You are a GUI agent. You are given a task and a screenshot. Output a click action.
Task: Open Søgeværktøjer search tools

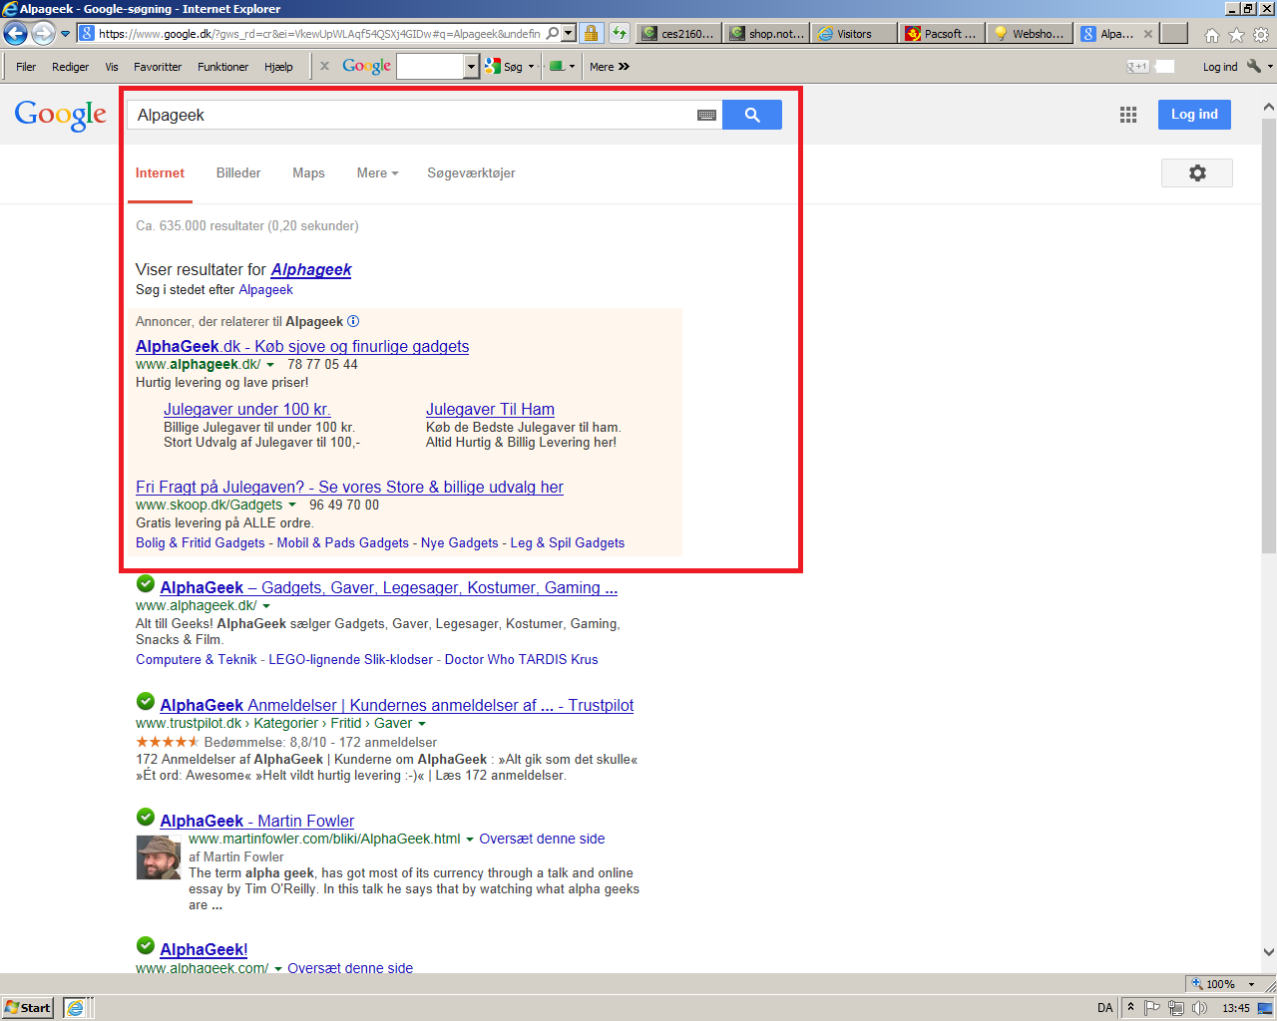(471, 172)
